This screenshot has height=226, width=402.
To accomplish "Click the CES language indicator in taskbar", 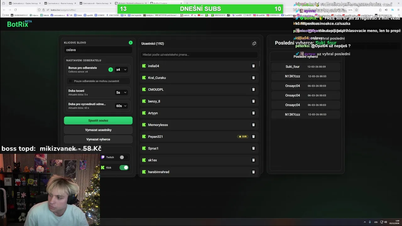I will pos(376,222).
